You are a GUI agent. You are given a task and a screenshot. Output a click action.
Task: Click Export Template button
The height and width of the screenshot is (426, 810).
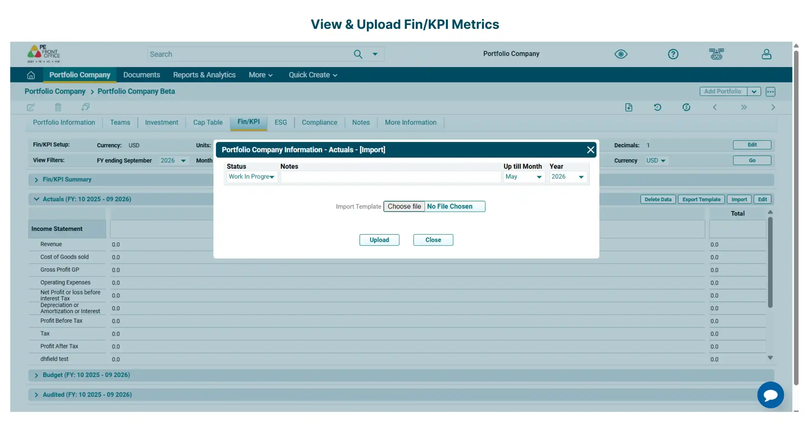(x=701, y=199)
